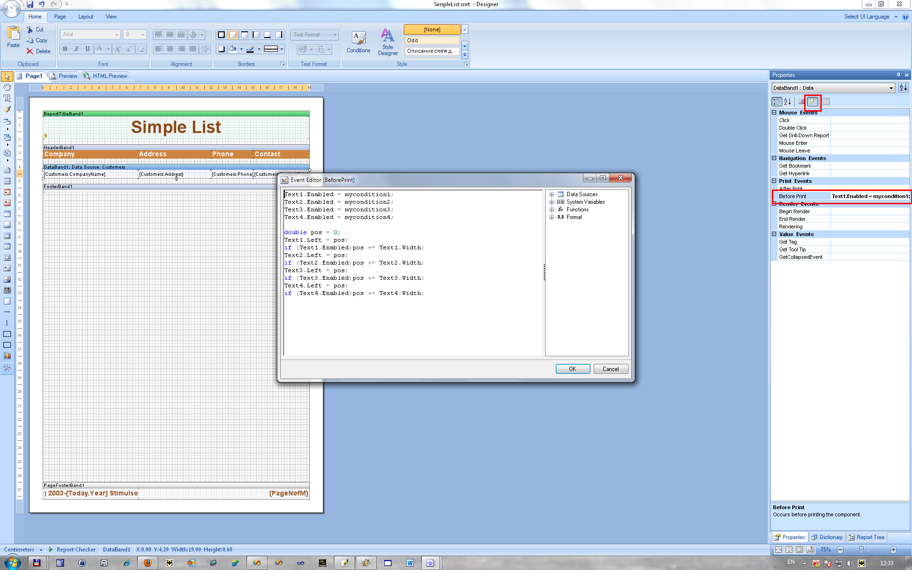Collapse the Value Events category
912x570 pixels.
point(774,234)
